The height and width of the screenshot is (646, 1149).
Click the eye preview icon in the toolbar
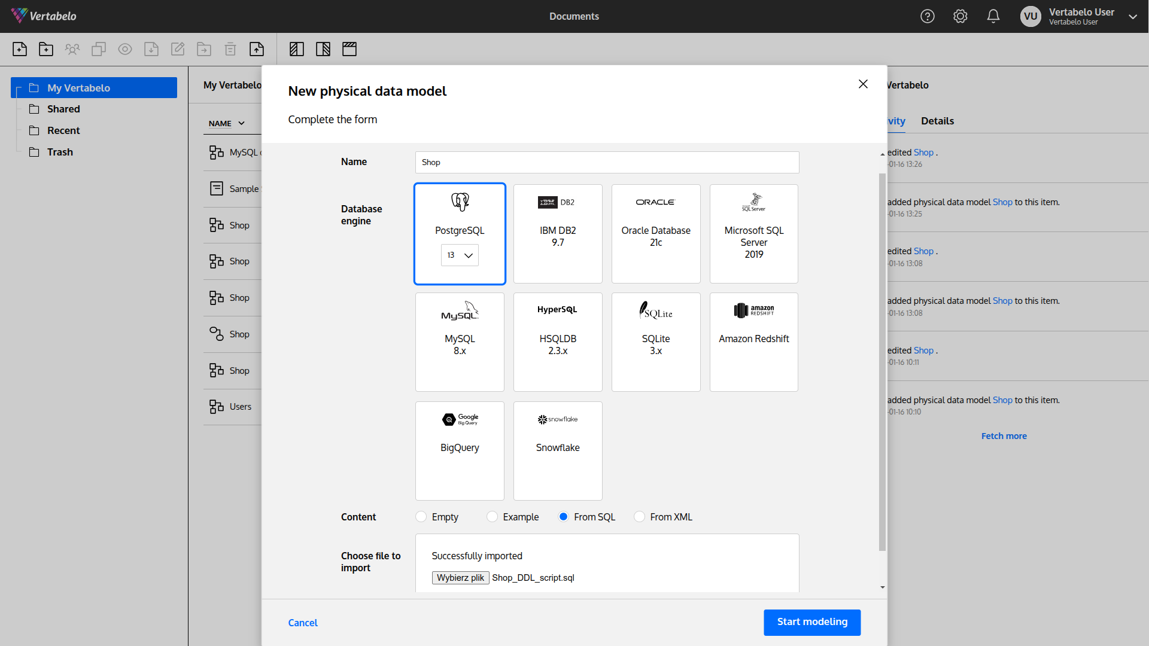coord(125,49)
